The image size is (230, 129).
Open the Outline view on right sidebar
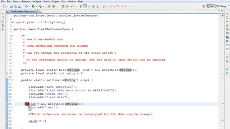(227, 73)
